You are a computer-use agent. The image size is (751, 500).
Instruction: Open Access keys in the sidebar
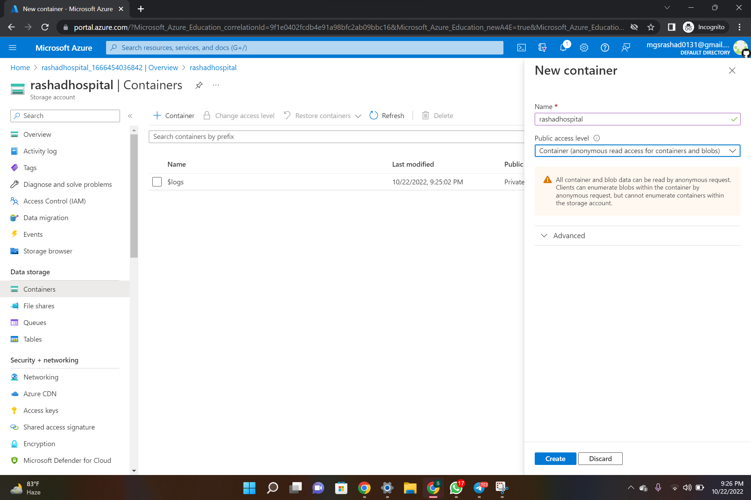tap(41, 410)
